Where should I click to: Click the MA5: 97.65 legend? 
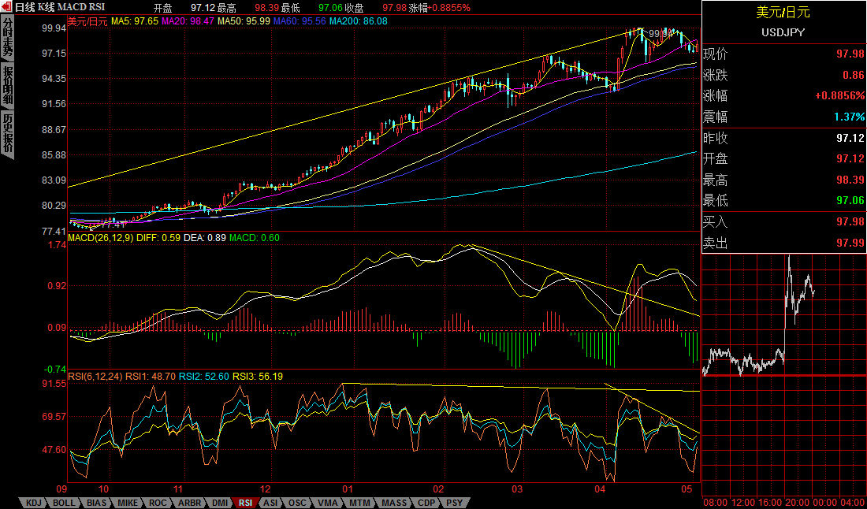click(135, 21)
